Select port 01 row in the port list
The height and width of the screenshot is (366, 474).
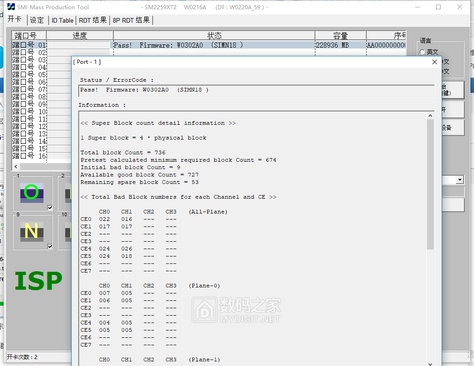point(29,45)
